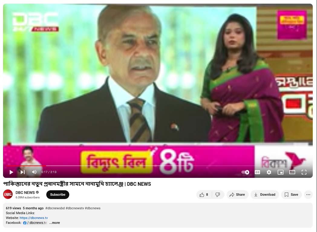317x232 pixels.
Task: Switch to miniplayer mode
Action: [280, 172]
